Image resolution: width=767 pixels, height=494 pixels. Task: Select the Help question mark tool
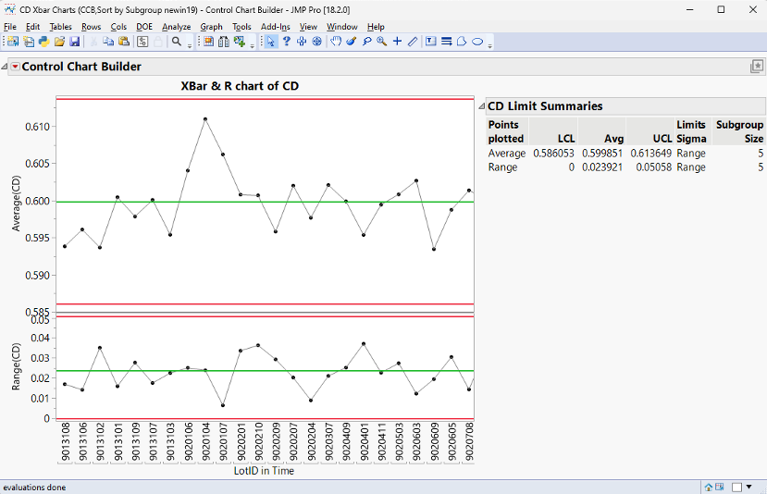tap(287, 42)
